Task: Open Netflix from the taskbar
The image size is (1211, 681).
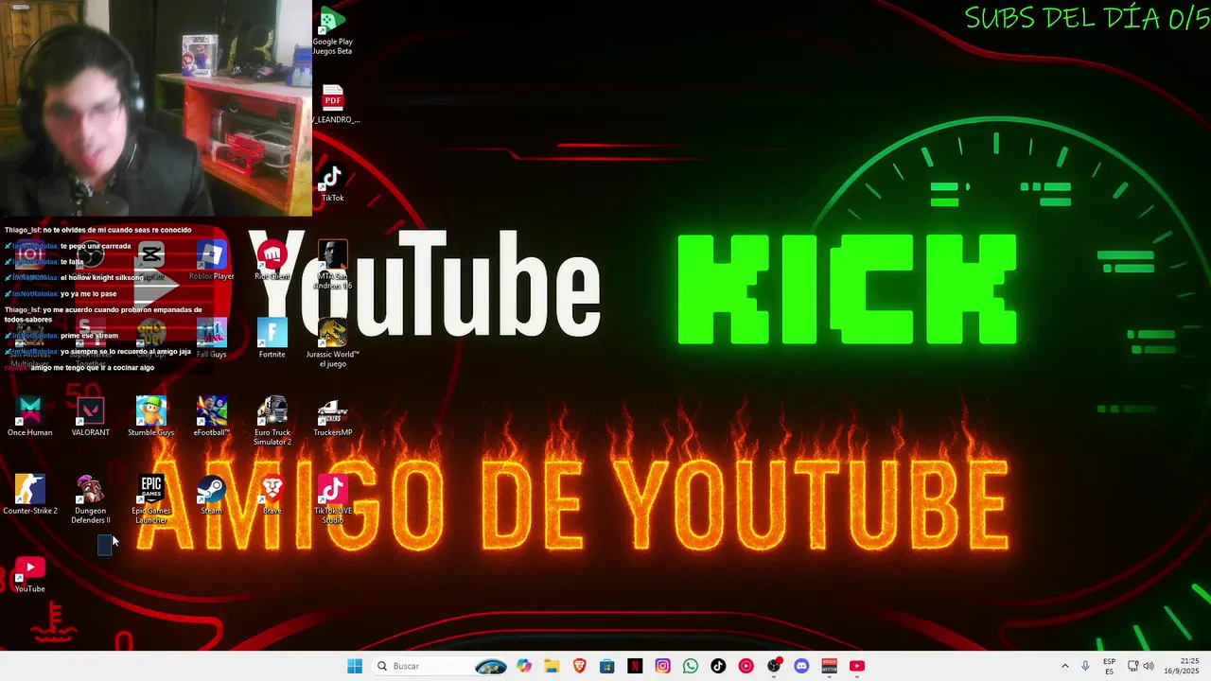Action: pyautogui.click(x=635, y=666)
